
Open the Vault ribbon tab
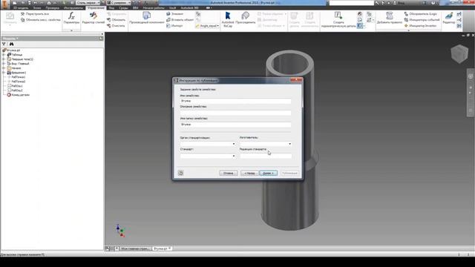tap(172, 8)
